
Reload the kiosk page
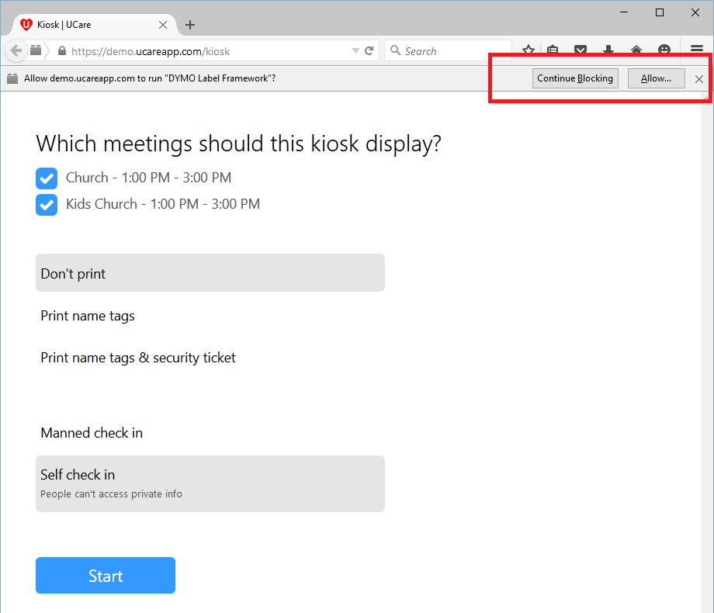369,50
